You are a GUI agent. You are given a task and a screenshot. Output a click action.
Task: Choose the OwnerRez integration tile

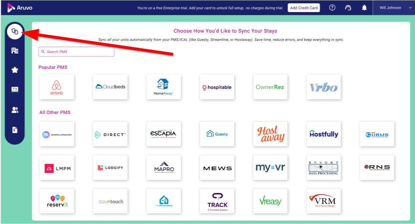tap(270, 87)
